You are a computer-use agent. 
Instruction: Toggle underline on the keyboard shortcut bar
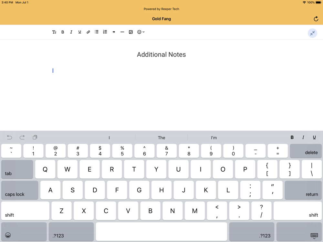[x=314, y=137]
